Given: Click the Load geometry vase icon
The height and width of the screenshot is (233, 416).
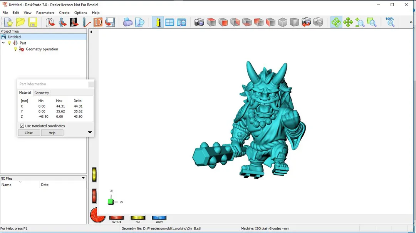Looking at the screenshot, I should [x=62, y=22].
